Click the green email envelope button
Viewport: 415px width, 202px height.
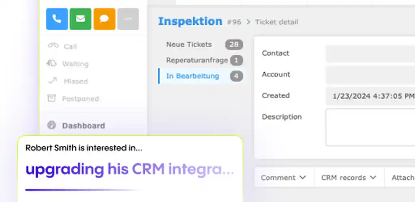(x=81, y=19)
